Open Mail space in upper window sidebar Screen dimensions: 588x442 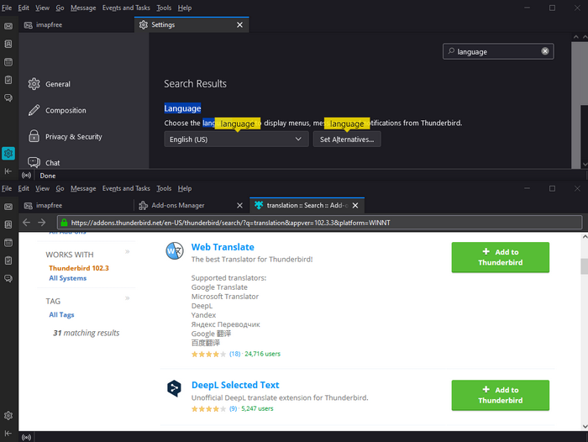(x=8, y=26)
